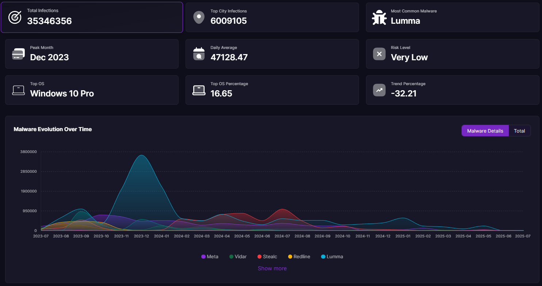This screenshot has width=542, height=286.
Task: Click the trend arrow icon for Trend Percentage
Action: (x=379, y=90)
